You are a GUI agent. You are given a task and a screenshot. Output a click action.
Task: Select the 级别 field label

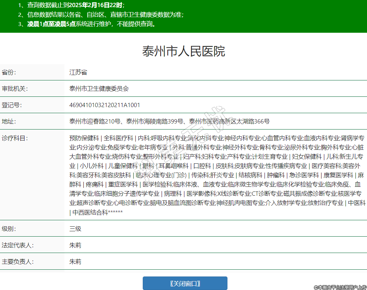pyautogui.click(x=9, y=228)
